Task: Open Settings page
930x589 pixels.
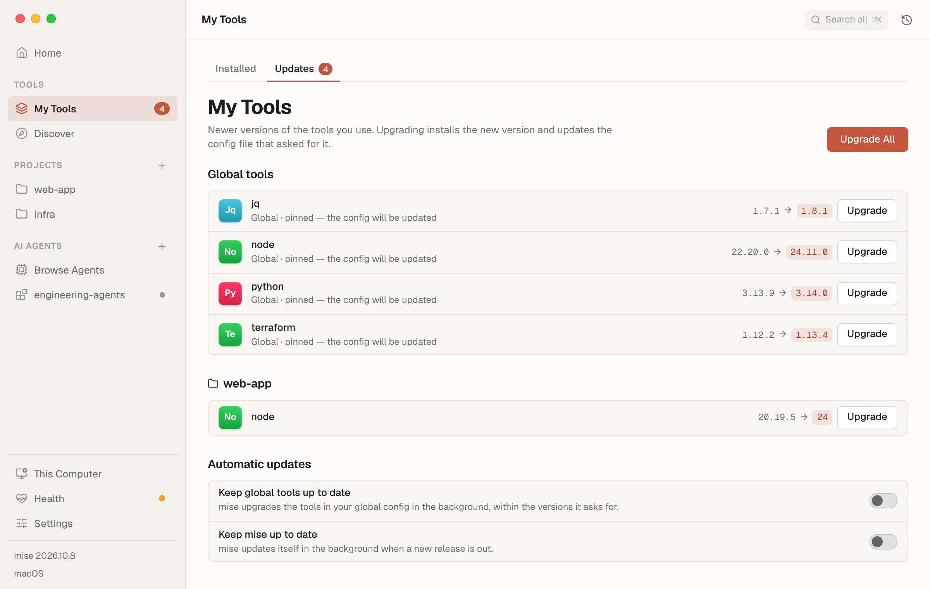Action: click(93, 523)
